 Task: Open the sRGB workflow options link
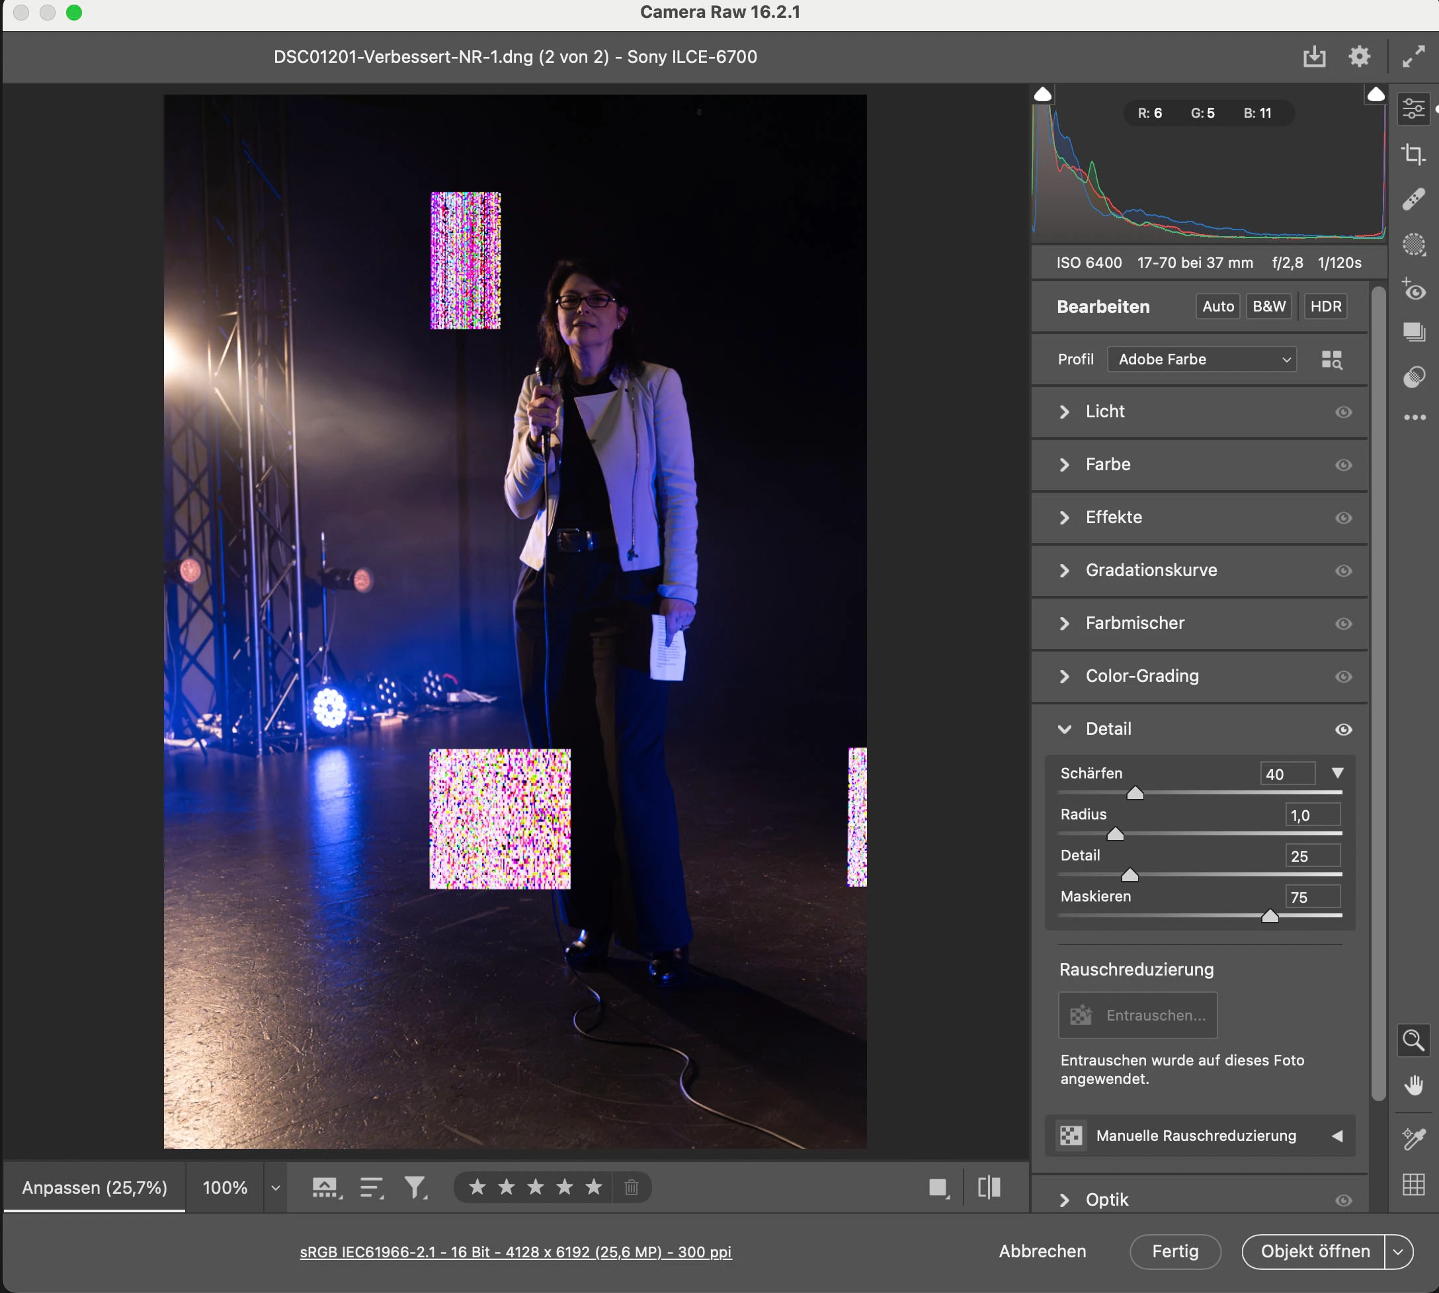(x=515, y=1252)
